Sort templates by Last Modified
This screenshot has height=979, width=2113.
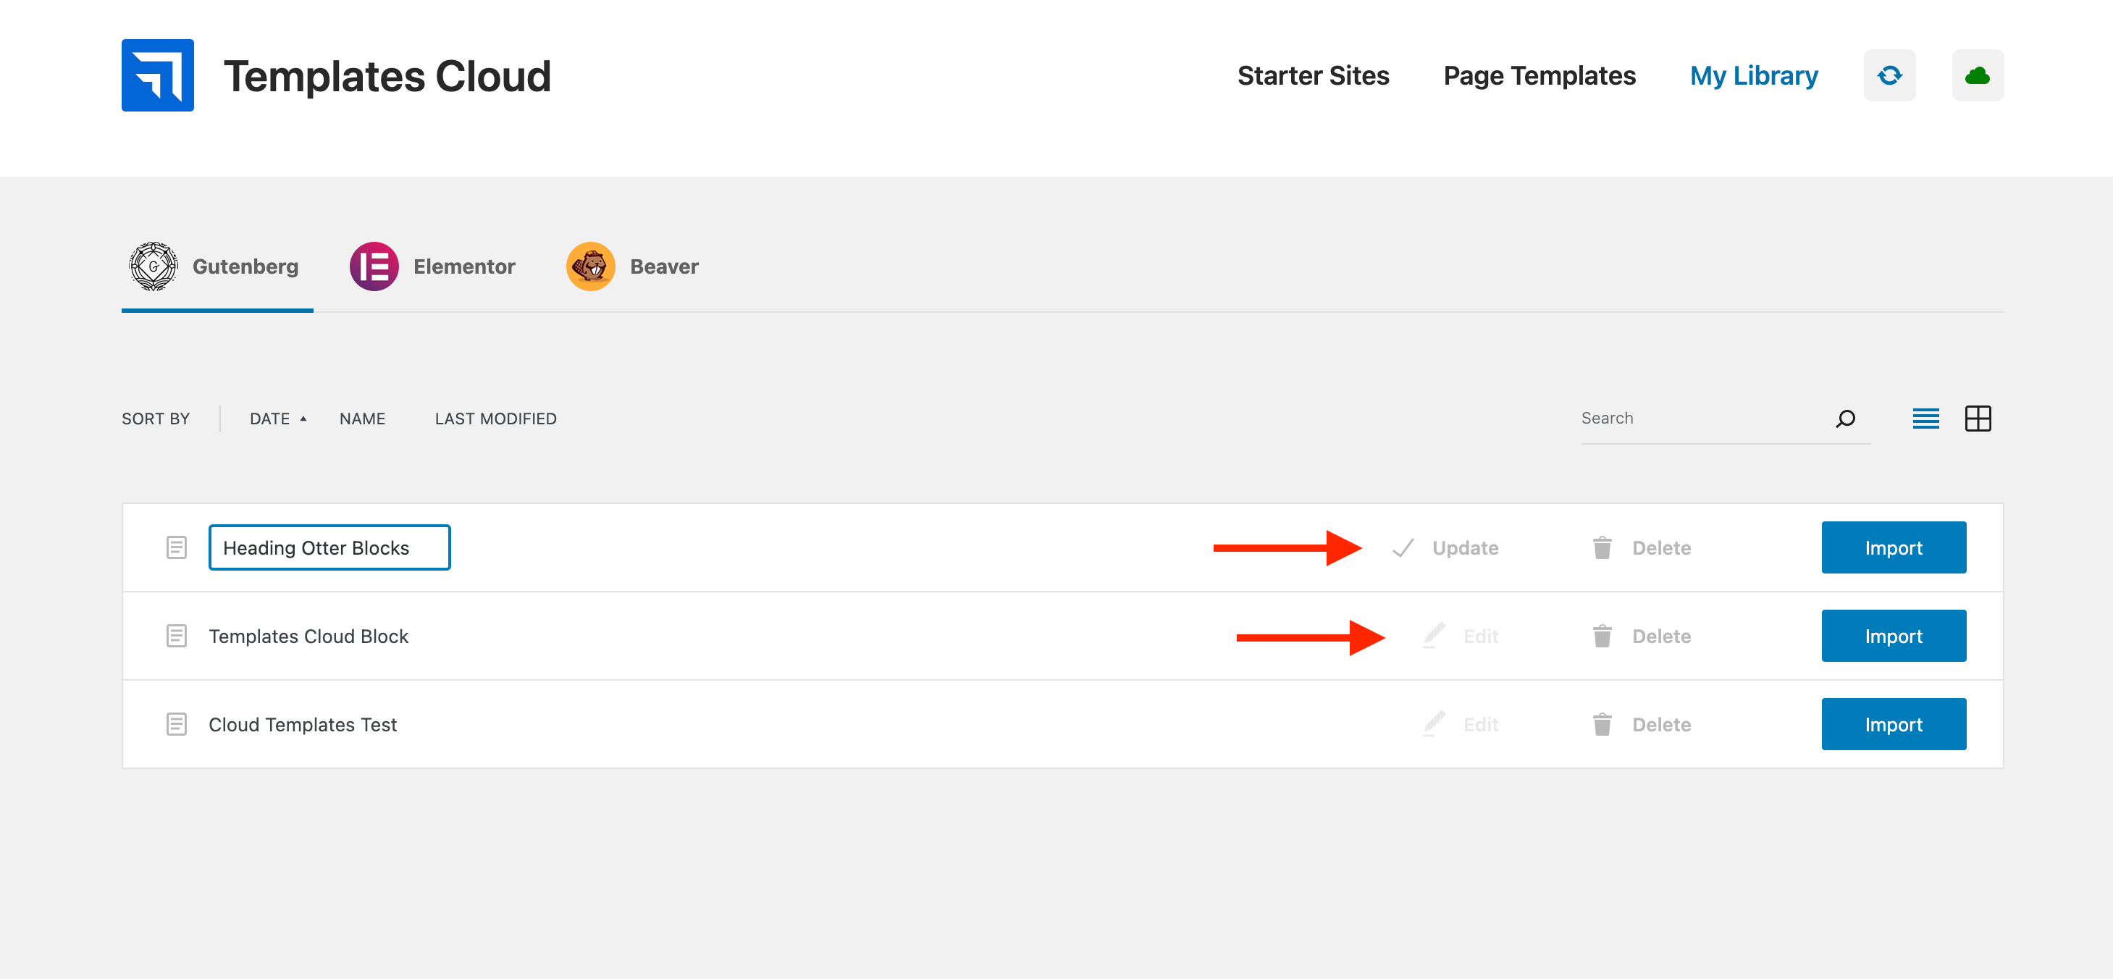pyautogui.click(x=495, y=419)
